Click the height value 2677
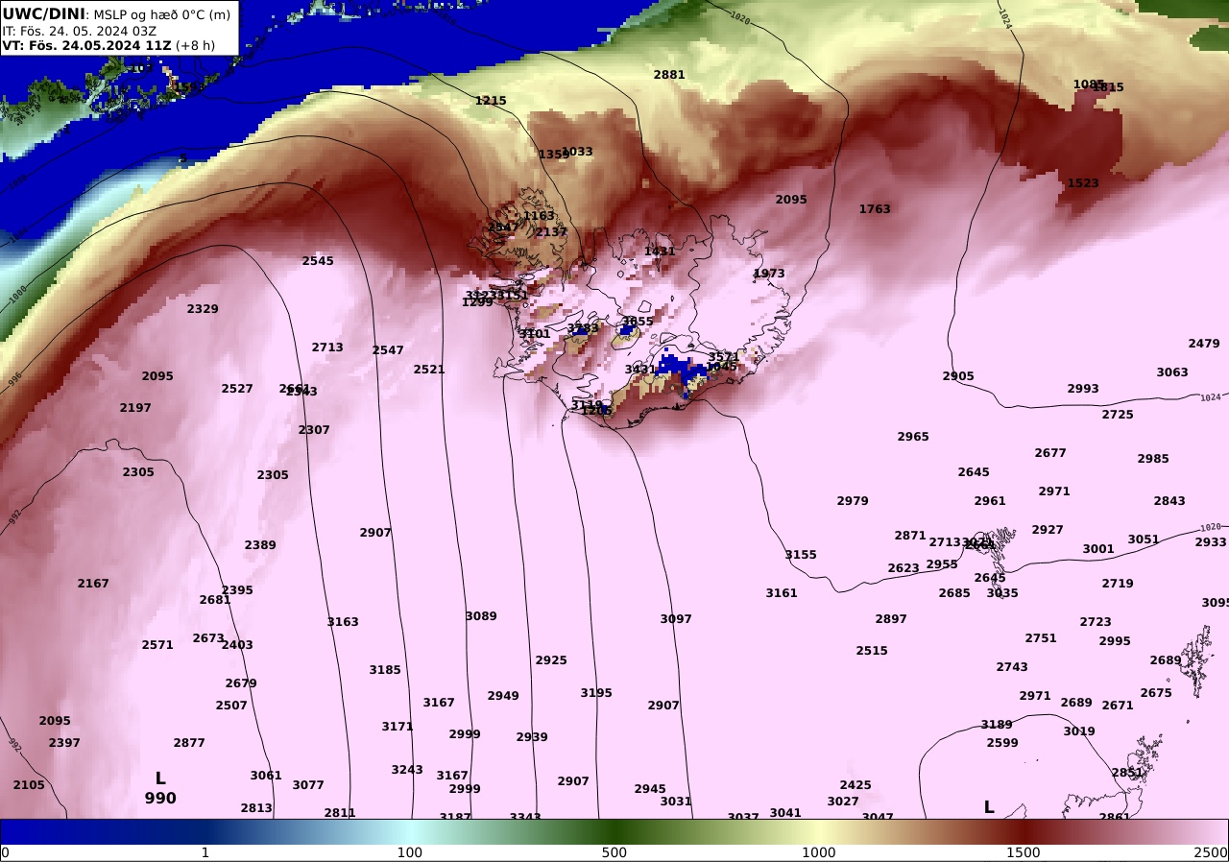Image resolution: width=1229 pixels, height=862 pixels. 1050,453
